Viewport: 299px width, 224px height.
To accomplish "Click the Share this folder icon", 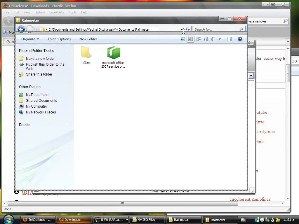I will coord(21,74).
